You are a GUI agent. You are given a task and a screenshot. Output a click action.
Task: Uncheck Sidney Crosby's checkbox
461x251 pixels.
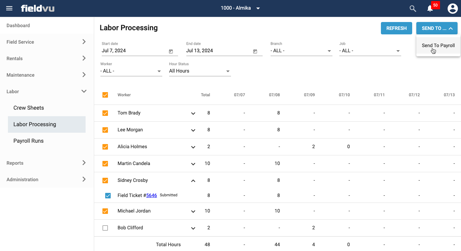coord(105,180)
